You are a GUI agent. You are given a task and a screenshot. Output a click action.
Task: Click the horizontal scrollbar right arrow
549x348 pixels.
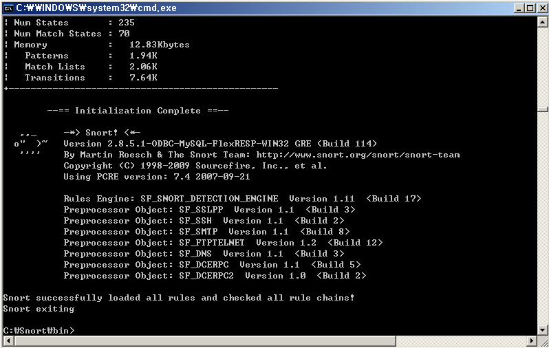point(532,340)
